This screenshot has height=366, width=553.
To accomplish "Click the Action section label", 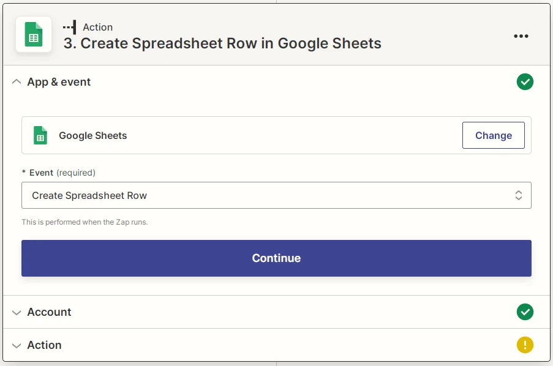I will pos(44,345).
